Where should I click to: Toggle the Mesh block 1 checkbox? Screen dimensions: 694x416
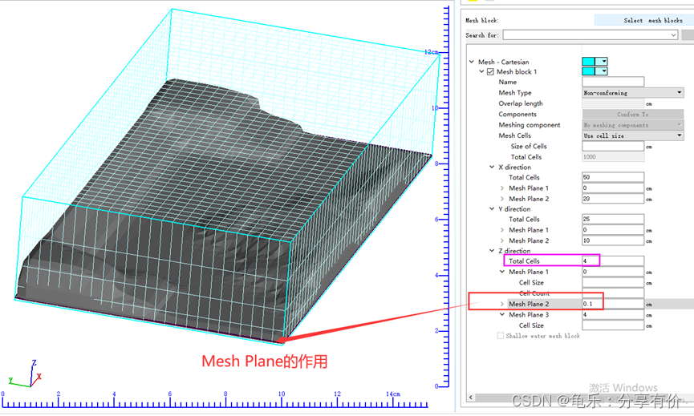pyautogui.click(x=490, y=71)
